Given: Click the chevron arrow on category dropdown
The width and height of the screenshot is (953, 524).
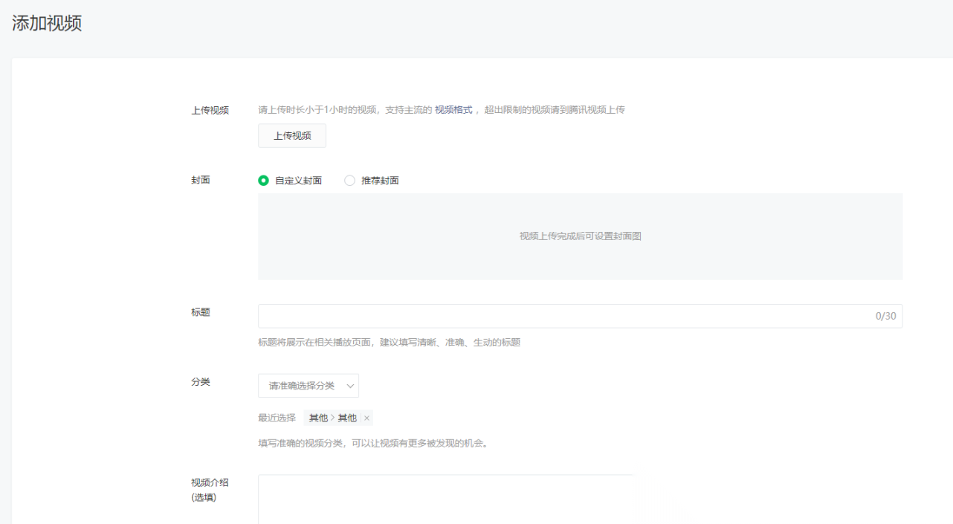Looking at the screenshot, I should click(x=350, y=386).
